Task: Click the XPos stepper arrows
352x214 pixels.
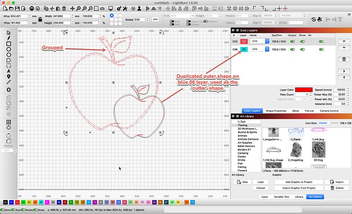Action: point(30,16)
